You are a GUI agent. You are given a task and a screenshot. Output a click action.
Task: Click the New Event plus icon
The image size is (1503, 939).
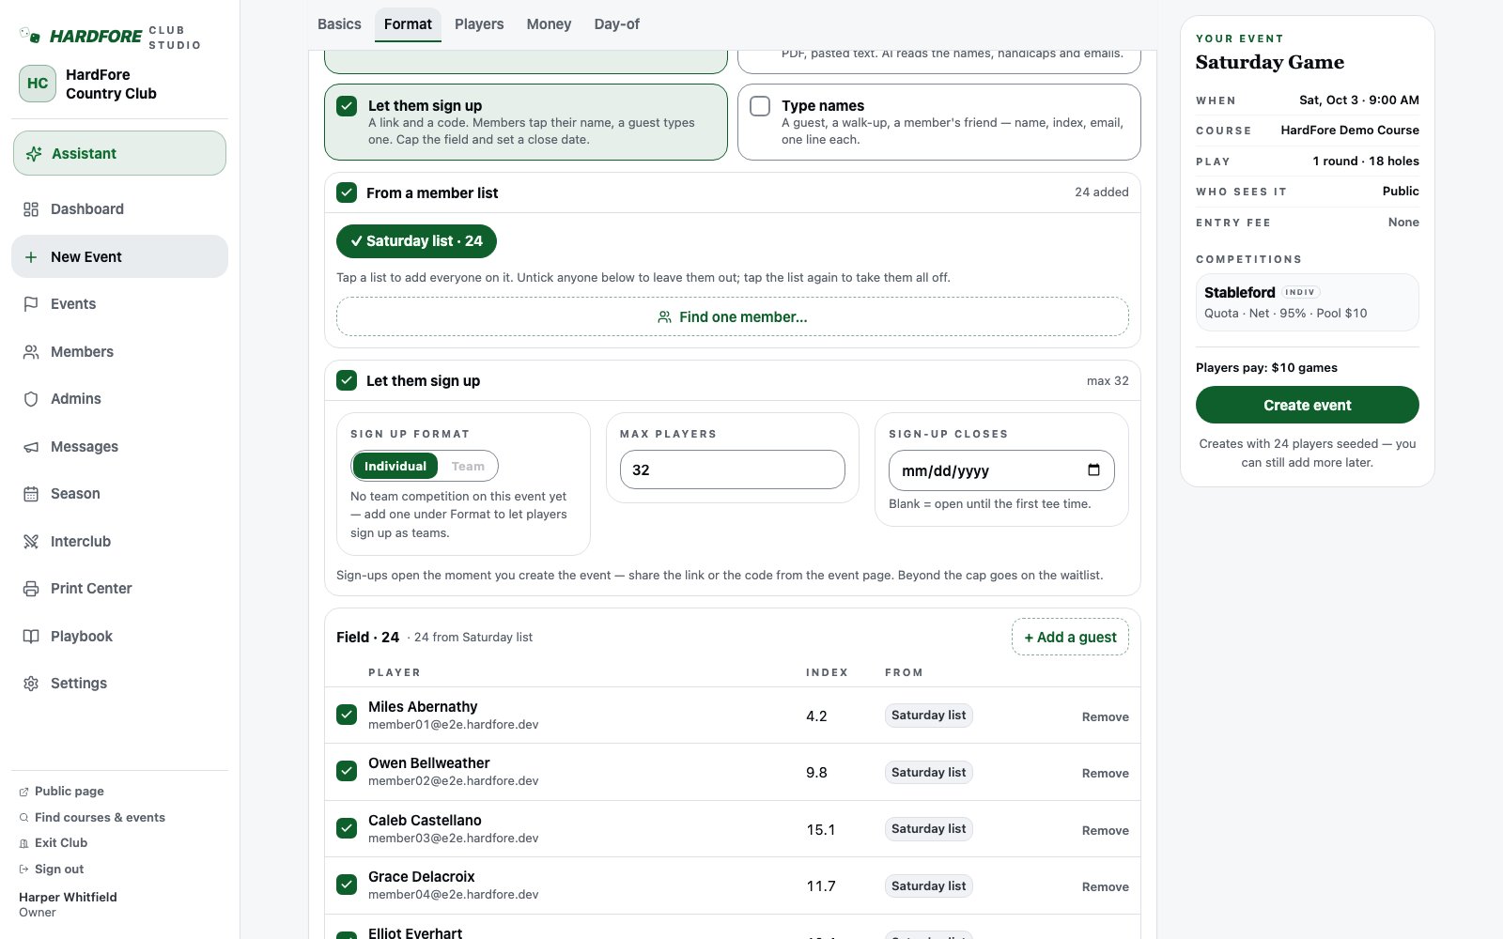coord(31,257)
